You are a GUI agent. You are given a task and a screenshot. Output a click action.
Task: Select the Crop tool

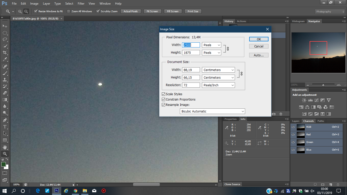click(x=5, y=53)
